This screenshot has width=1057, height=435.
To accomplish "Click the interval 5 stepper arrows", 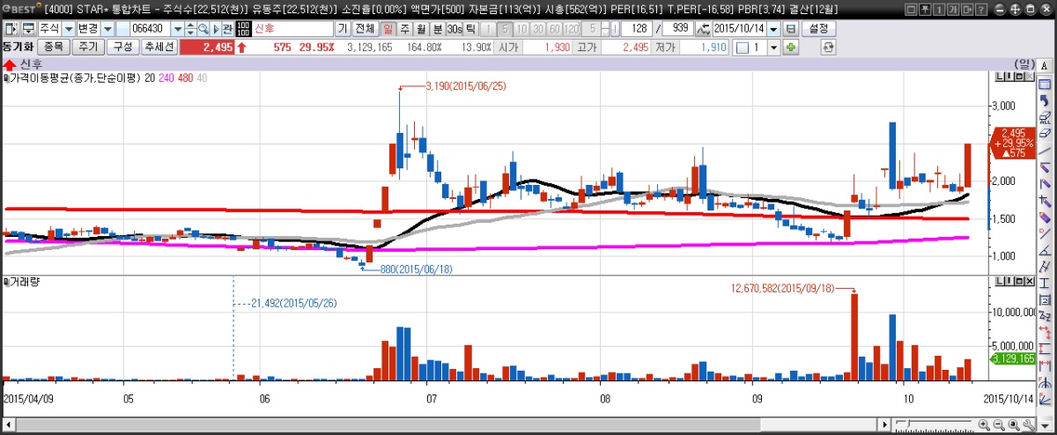I will pos(607,28).
